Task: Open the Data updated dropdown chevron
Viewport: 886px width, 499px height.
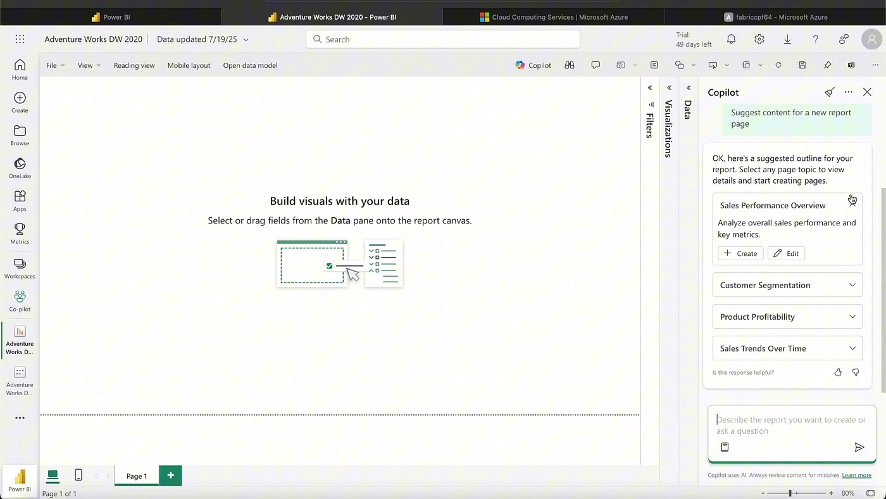Action: click(x=246, y=39)
